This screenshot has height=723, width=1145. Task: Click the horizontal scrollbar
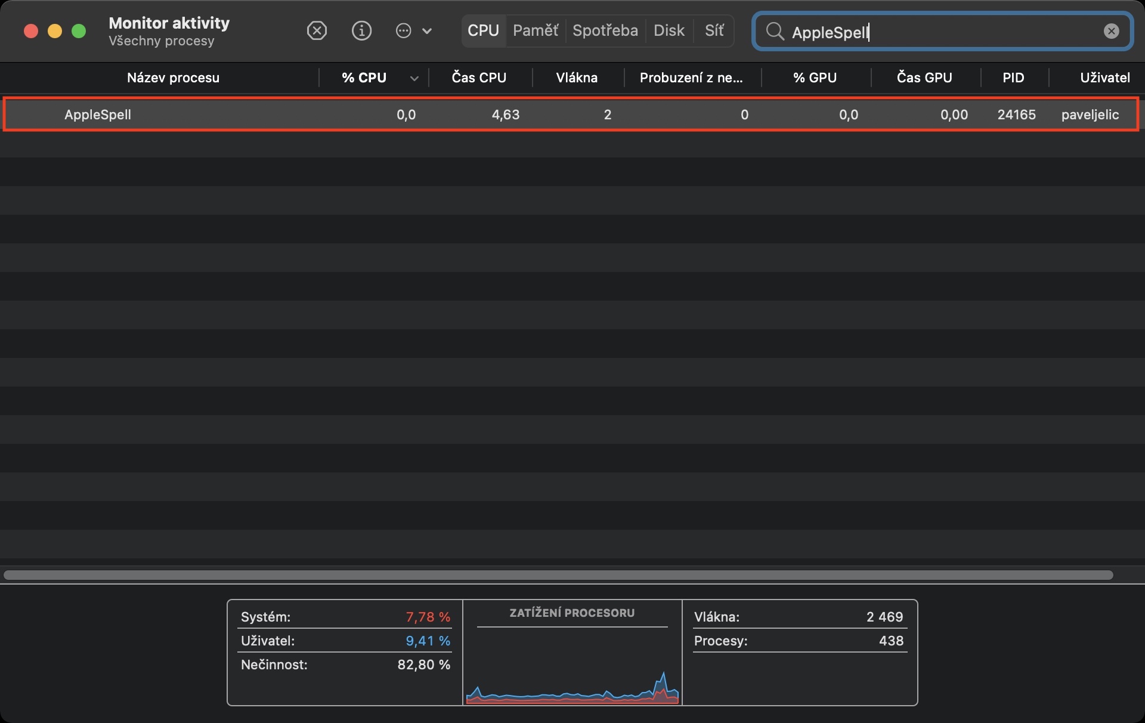(558, 575)
